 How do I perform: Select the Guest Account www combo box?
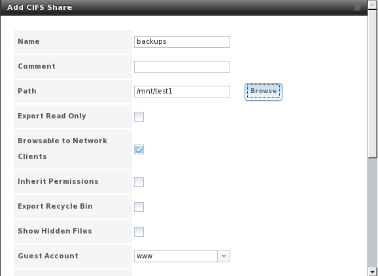coord(182,256)
